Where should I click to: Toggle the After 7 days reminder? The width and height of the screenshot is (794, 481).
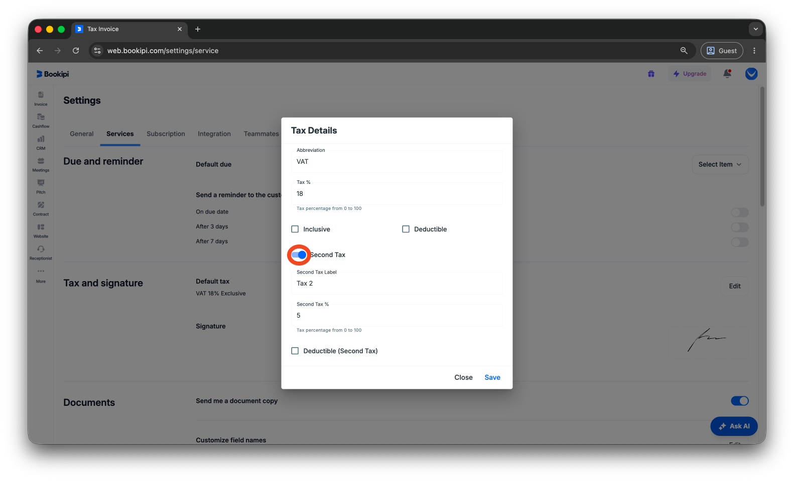(739, 242)
